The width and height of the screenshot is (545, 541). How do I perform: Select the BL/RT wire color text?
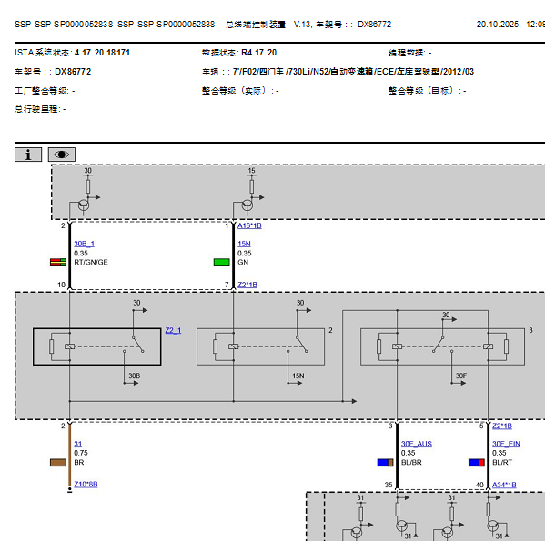502,463
